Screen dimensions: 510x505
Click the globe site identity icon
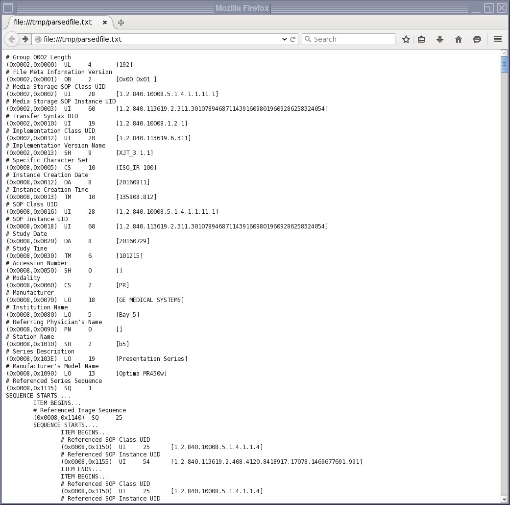coord(38,39)
